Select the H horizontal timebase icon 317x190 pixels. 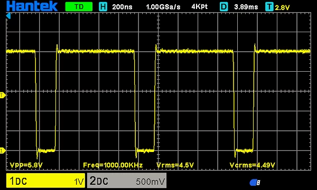pyautogui.click(x=103, y=7)
